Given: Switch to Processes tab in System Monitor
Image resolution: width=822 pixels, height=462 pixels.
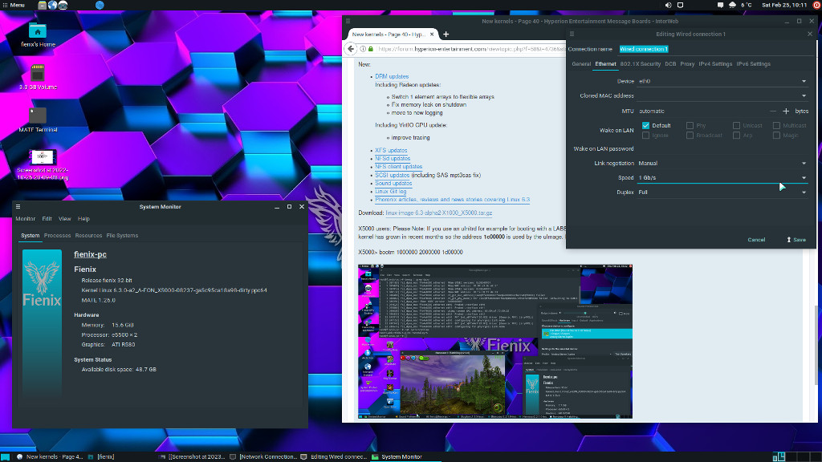Looking at the screenshot, I should (x=57, y=236).
